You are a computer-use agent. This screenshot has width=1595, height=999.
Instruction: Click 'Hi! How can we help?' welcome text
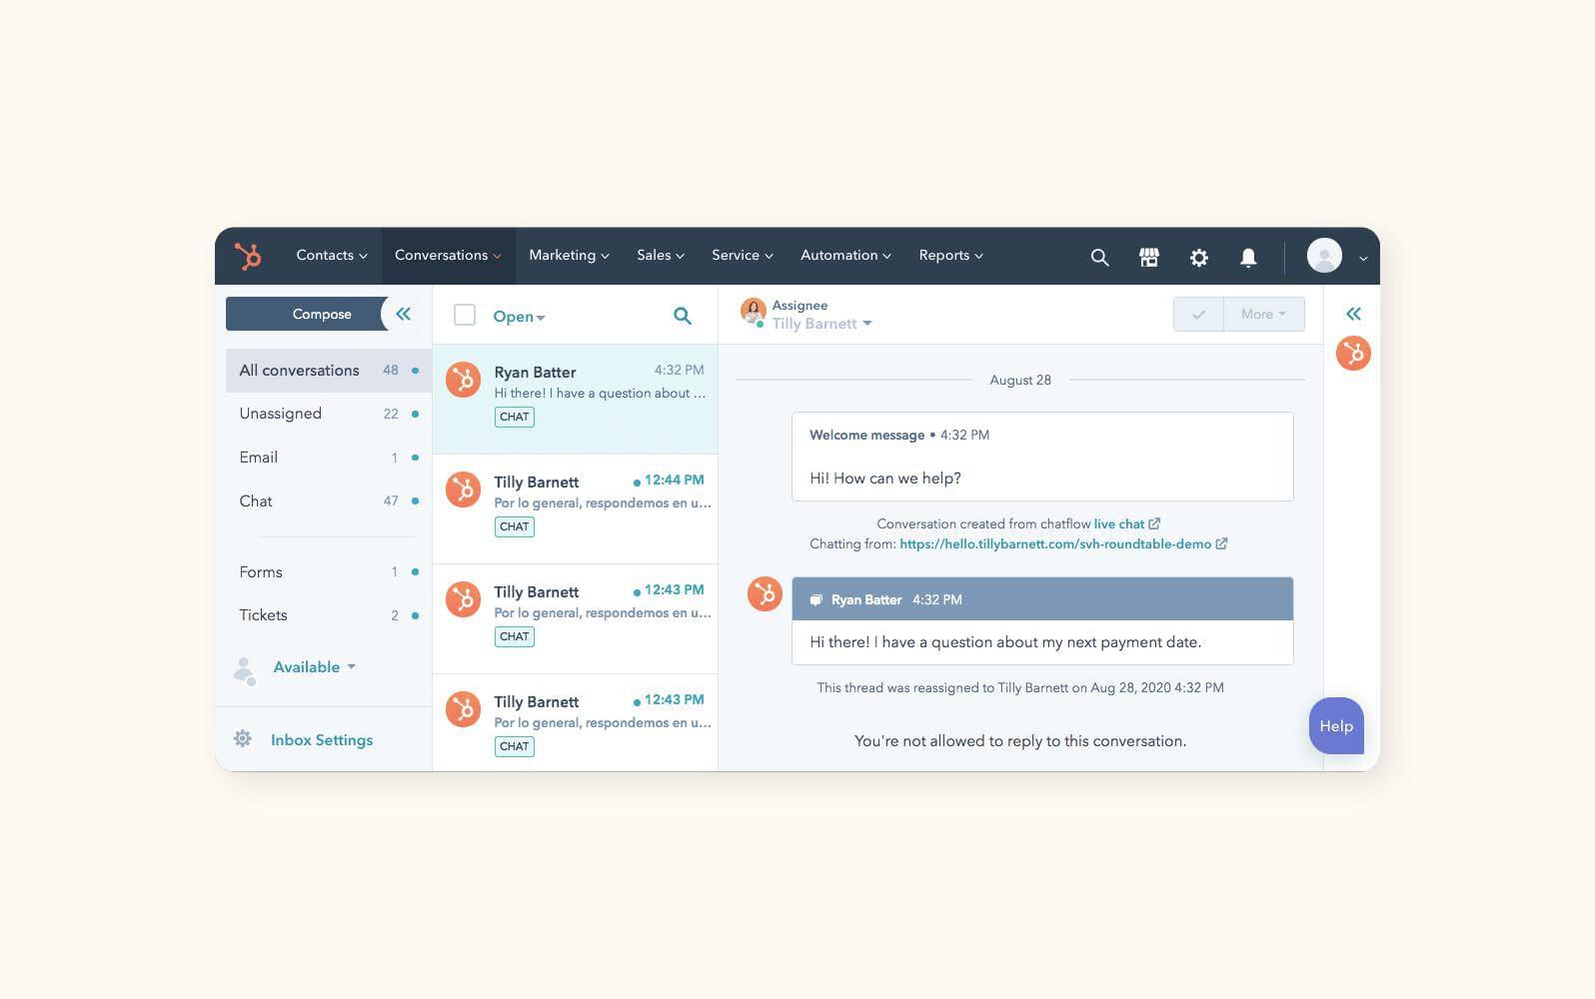pyautogui.click(x=885, y=479)
